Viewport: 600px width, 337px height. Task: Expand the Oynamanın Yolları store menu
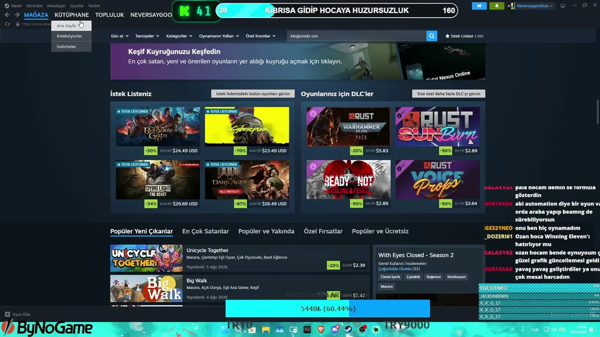point(219,36)
